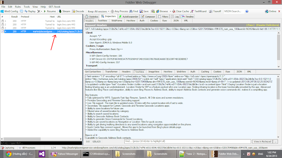Toggle Capturing status in status bar
Image resolution: width=282 pixels, height=158 pixels.
7,147
